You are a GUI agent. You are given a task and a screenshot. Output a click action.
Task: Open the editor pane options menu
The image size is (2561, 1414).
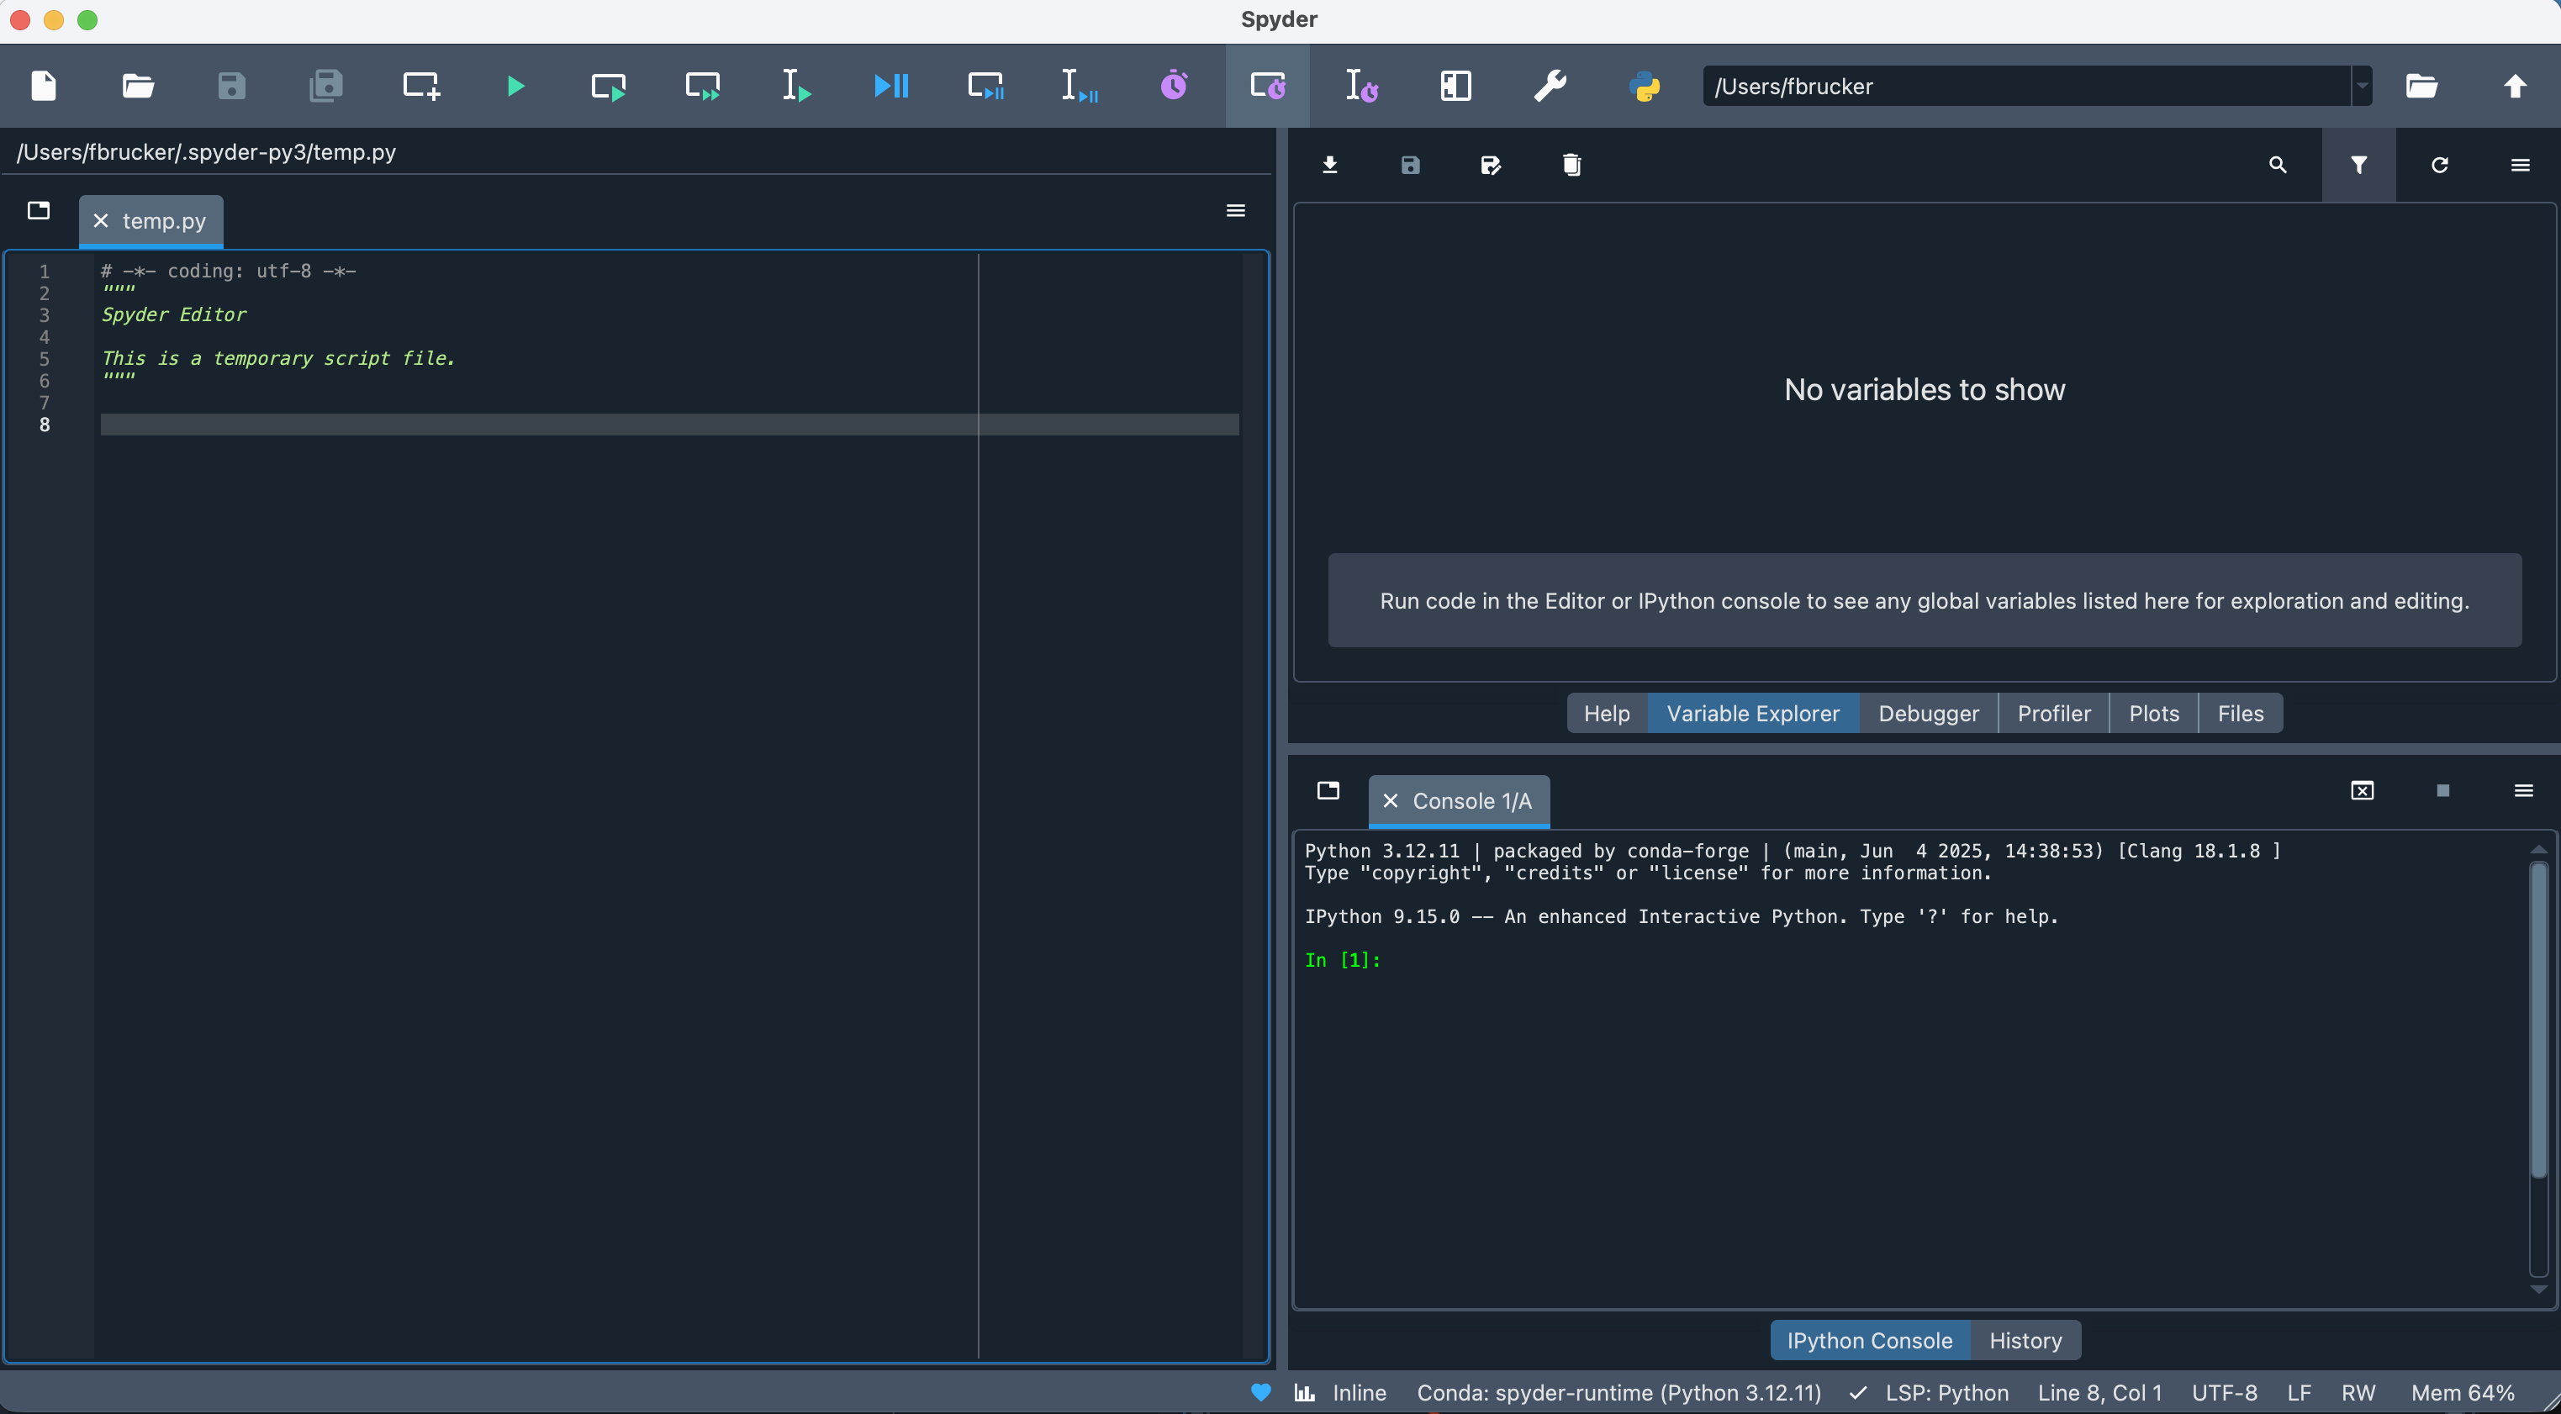pos(1236,210)
